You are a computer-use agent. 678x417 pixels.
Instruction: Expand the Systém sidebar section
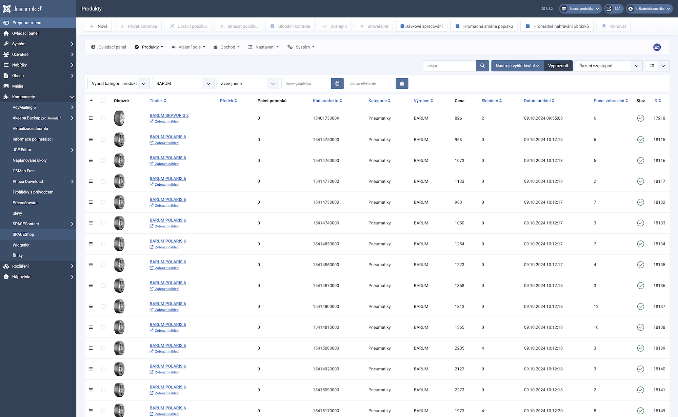pos(38,44)
